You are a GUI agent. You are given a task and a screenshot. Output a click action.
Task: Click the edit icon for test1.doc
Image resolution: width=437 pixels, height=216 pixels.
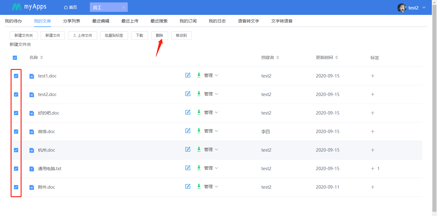[188, 75]
